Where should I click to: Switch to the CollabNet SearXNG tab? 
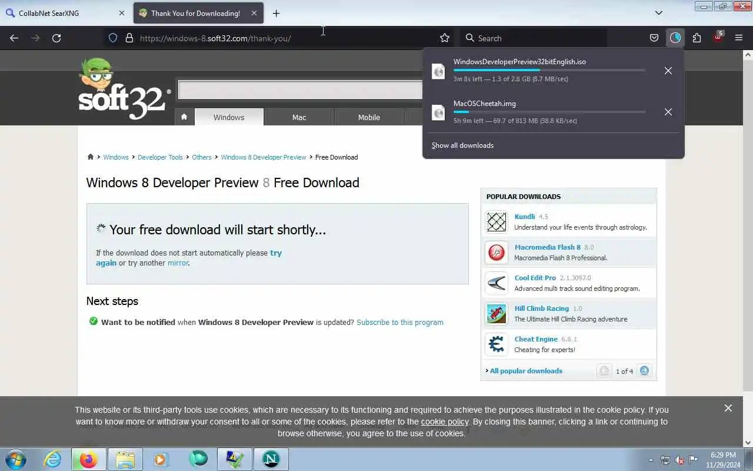[65, 13]
